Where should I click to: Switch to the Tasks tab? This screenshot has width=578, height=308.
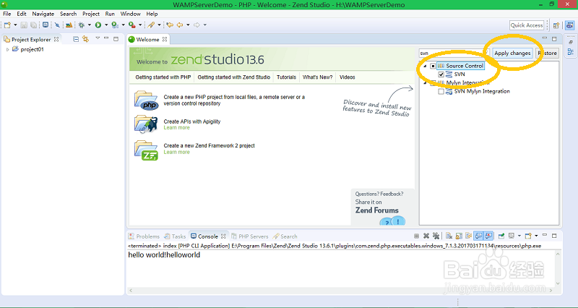click(x=175, y=236)
